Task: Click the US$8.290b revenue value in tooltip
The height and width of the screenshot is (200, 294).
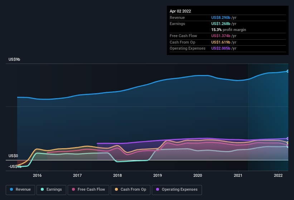Action: click(221, 17)
